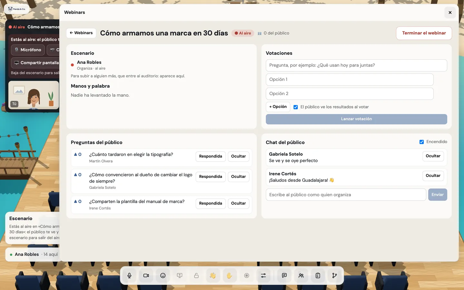The image size is (464, 290).
Task: Hide Irene Cortés's chat message
Action: tap(433, 176)
